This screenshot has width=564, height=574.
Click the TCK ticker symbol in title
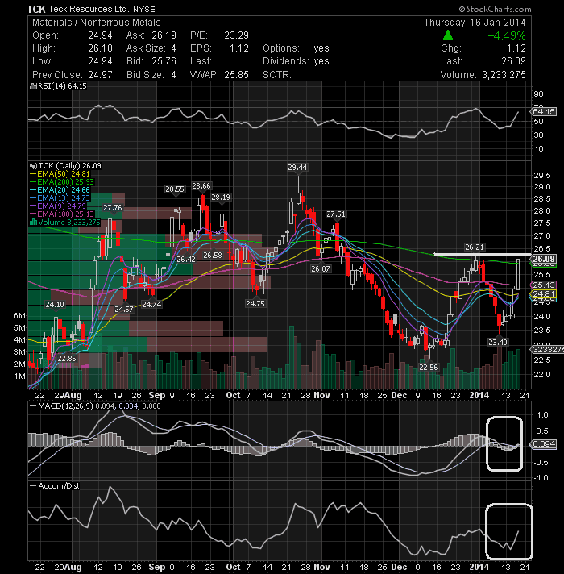coord(36,9)
